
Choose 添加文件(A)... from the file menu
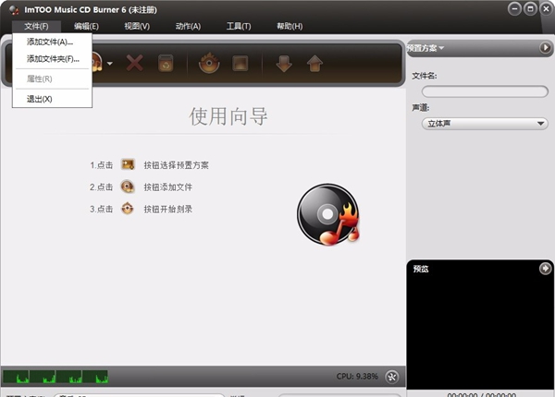pos(52,42)
